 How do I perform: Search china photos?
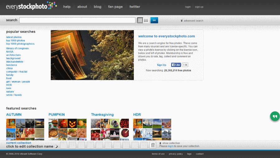(x=9, y=68)
